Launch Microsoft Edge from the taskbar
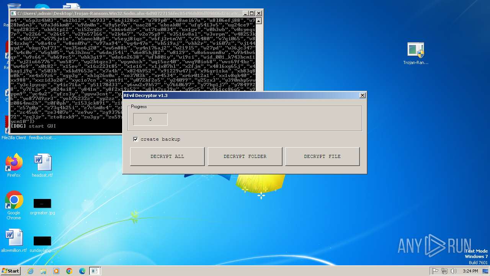This screenshot has width=490, height=276. coord(82,271)
